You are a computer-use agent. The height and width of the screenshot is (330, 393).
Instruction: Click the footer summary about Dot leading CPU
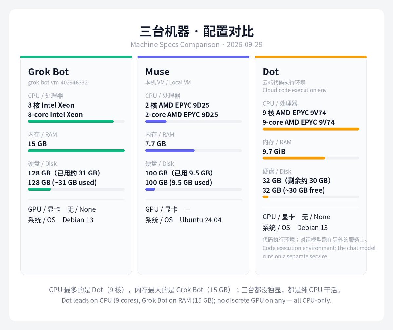coord(197,300)
